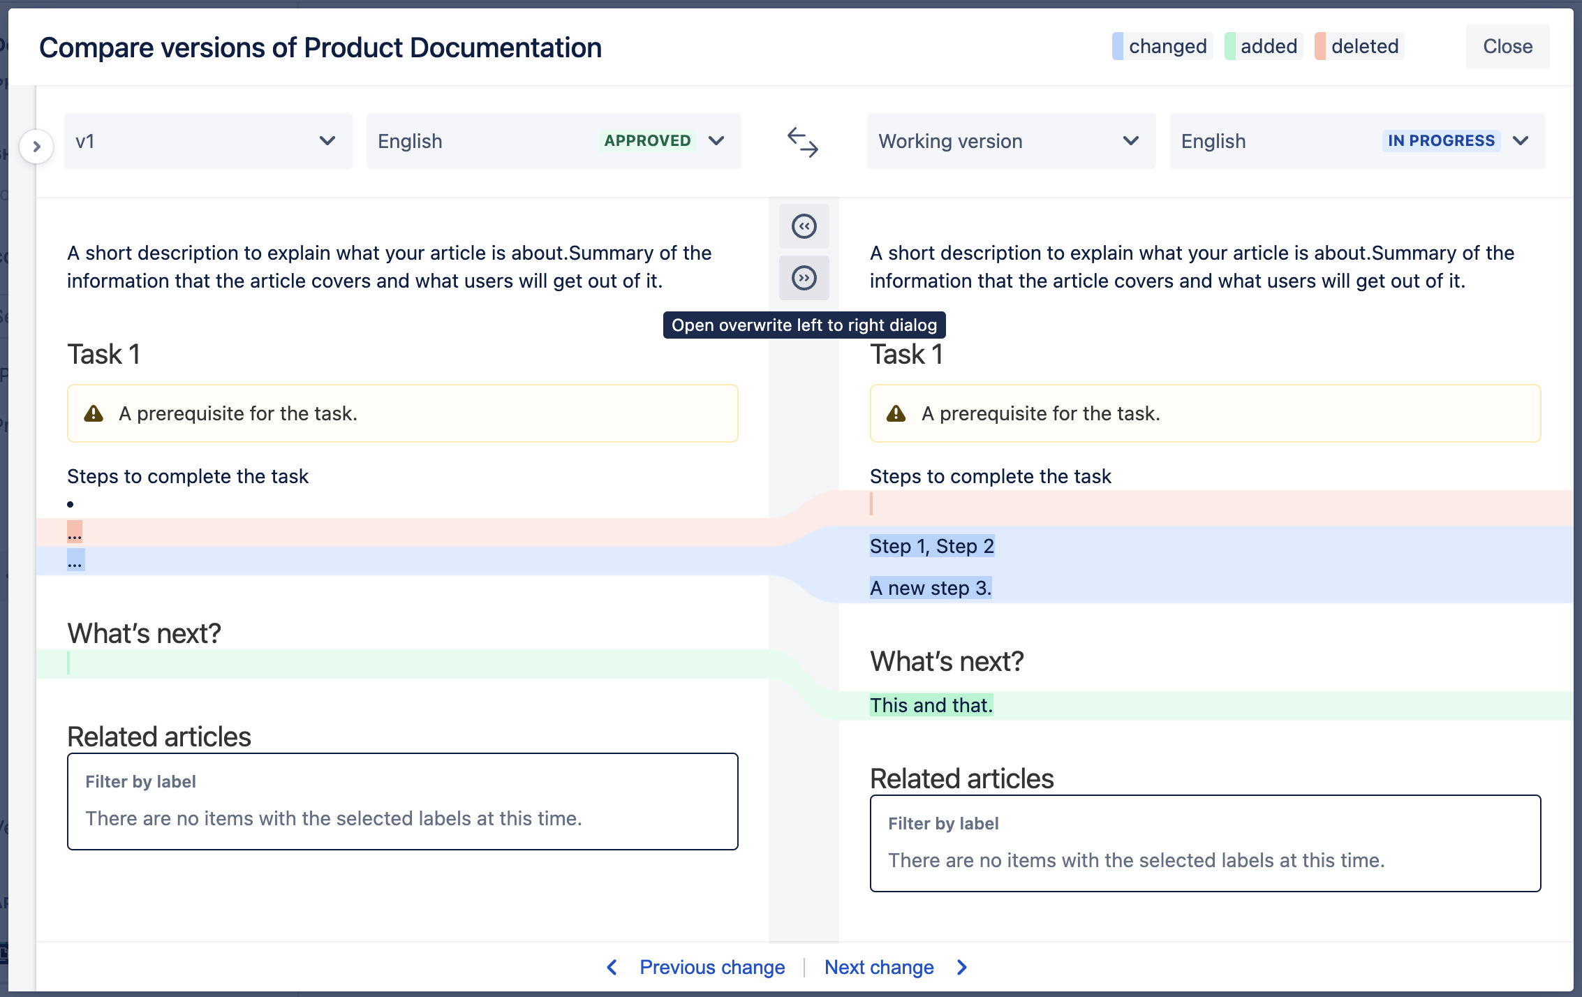Open the Working version dropdown
The width and height of the screenshot is (1582, 997).
pyautogui.click(x=1010, y=141)
